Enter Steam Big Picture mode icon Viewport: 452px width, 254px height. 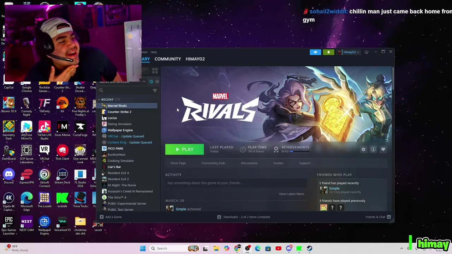click(367, 52)
